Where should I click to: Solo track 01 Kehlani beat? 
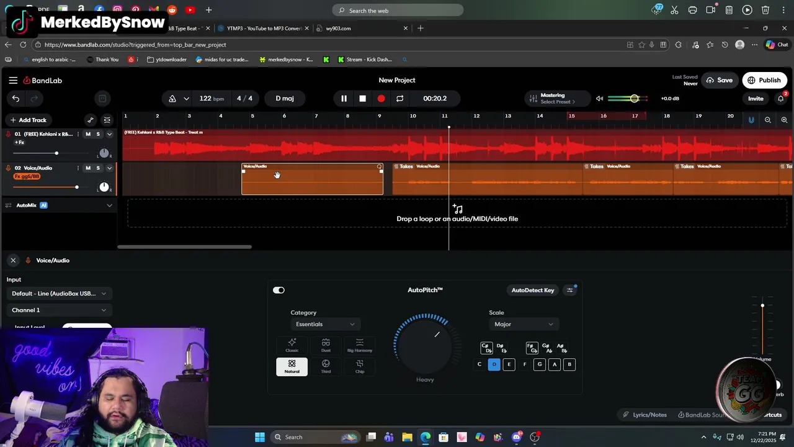98,134
